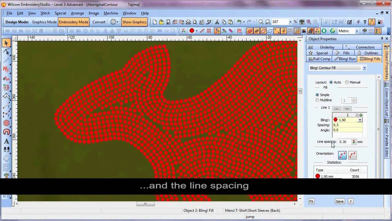Viewport: 392px width, 221px height.
Task: Open the red bling color dropdown arrow
Action: pyautogui.click(x=197, y=31)
